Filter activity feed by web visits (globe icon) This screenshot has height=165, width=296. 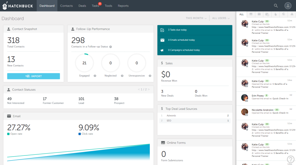tap(283, 15)
